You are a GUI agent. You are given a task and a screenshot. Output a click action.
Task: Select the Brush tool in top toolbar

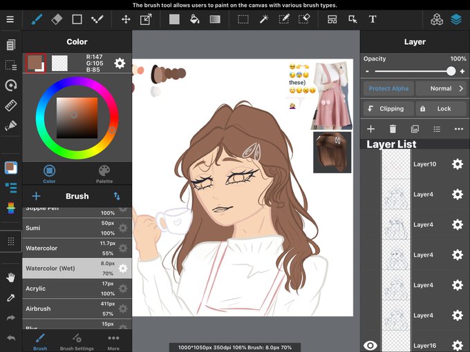(37, 19)
